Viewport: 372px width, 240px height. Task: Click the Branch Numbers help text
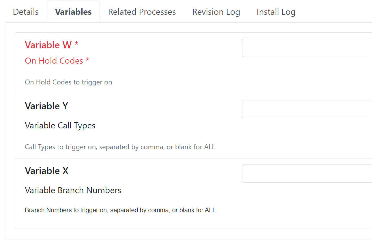(x=120, y=210)
